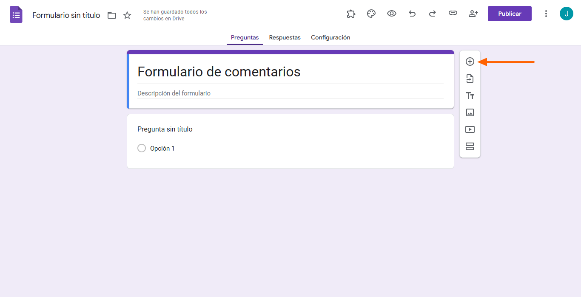The width and height of the screenshot is (581, 297).
Task: Open the theme palette customizer
Action: 371,14
